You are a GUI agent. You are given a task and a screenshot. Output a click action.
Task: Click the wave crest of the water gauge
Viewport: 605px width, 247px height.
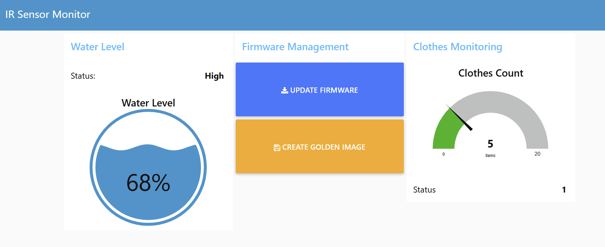(147, 146)
